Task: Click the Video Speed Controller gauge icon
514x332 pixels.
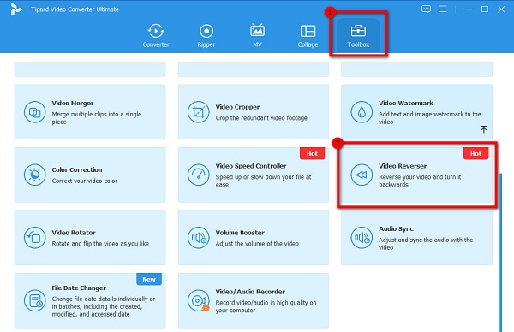Action: point(199,175)
